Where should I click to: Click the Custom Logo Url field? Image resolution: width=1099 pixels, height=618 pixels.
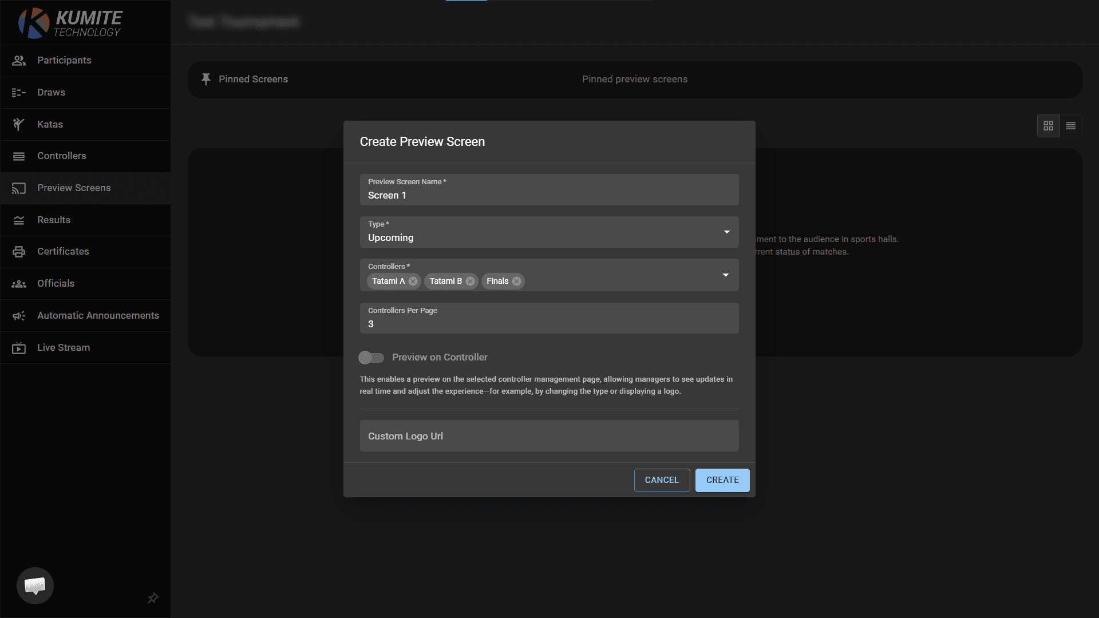549,435
